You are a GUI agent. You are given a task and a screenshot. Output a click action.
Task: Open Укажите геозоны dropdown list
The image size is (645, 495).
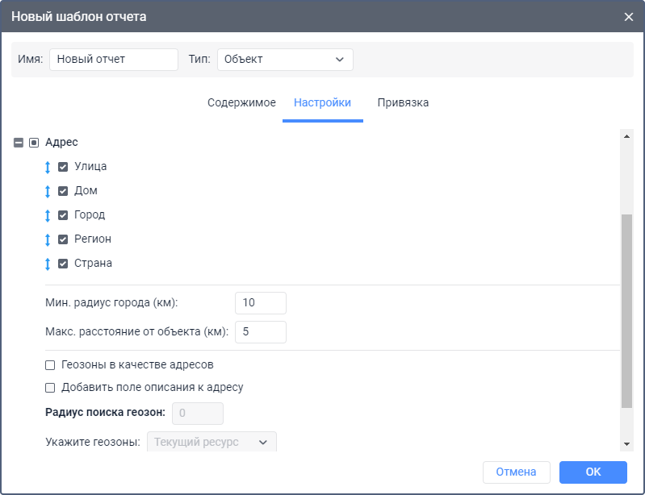point(211,442)
